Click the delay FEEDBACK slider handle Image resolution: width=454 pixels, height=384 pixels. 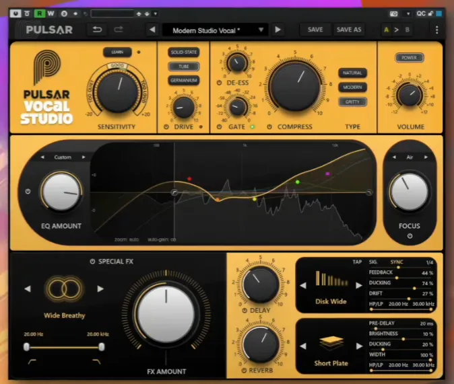click(x=397, y=278)
